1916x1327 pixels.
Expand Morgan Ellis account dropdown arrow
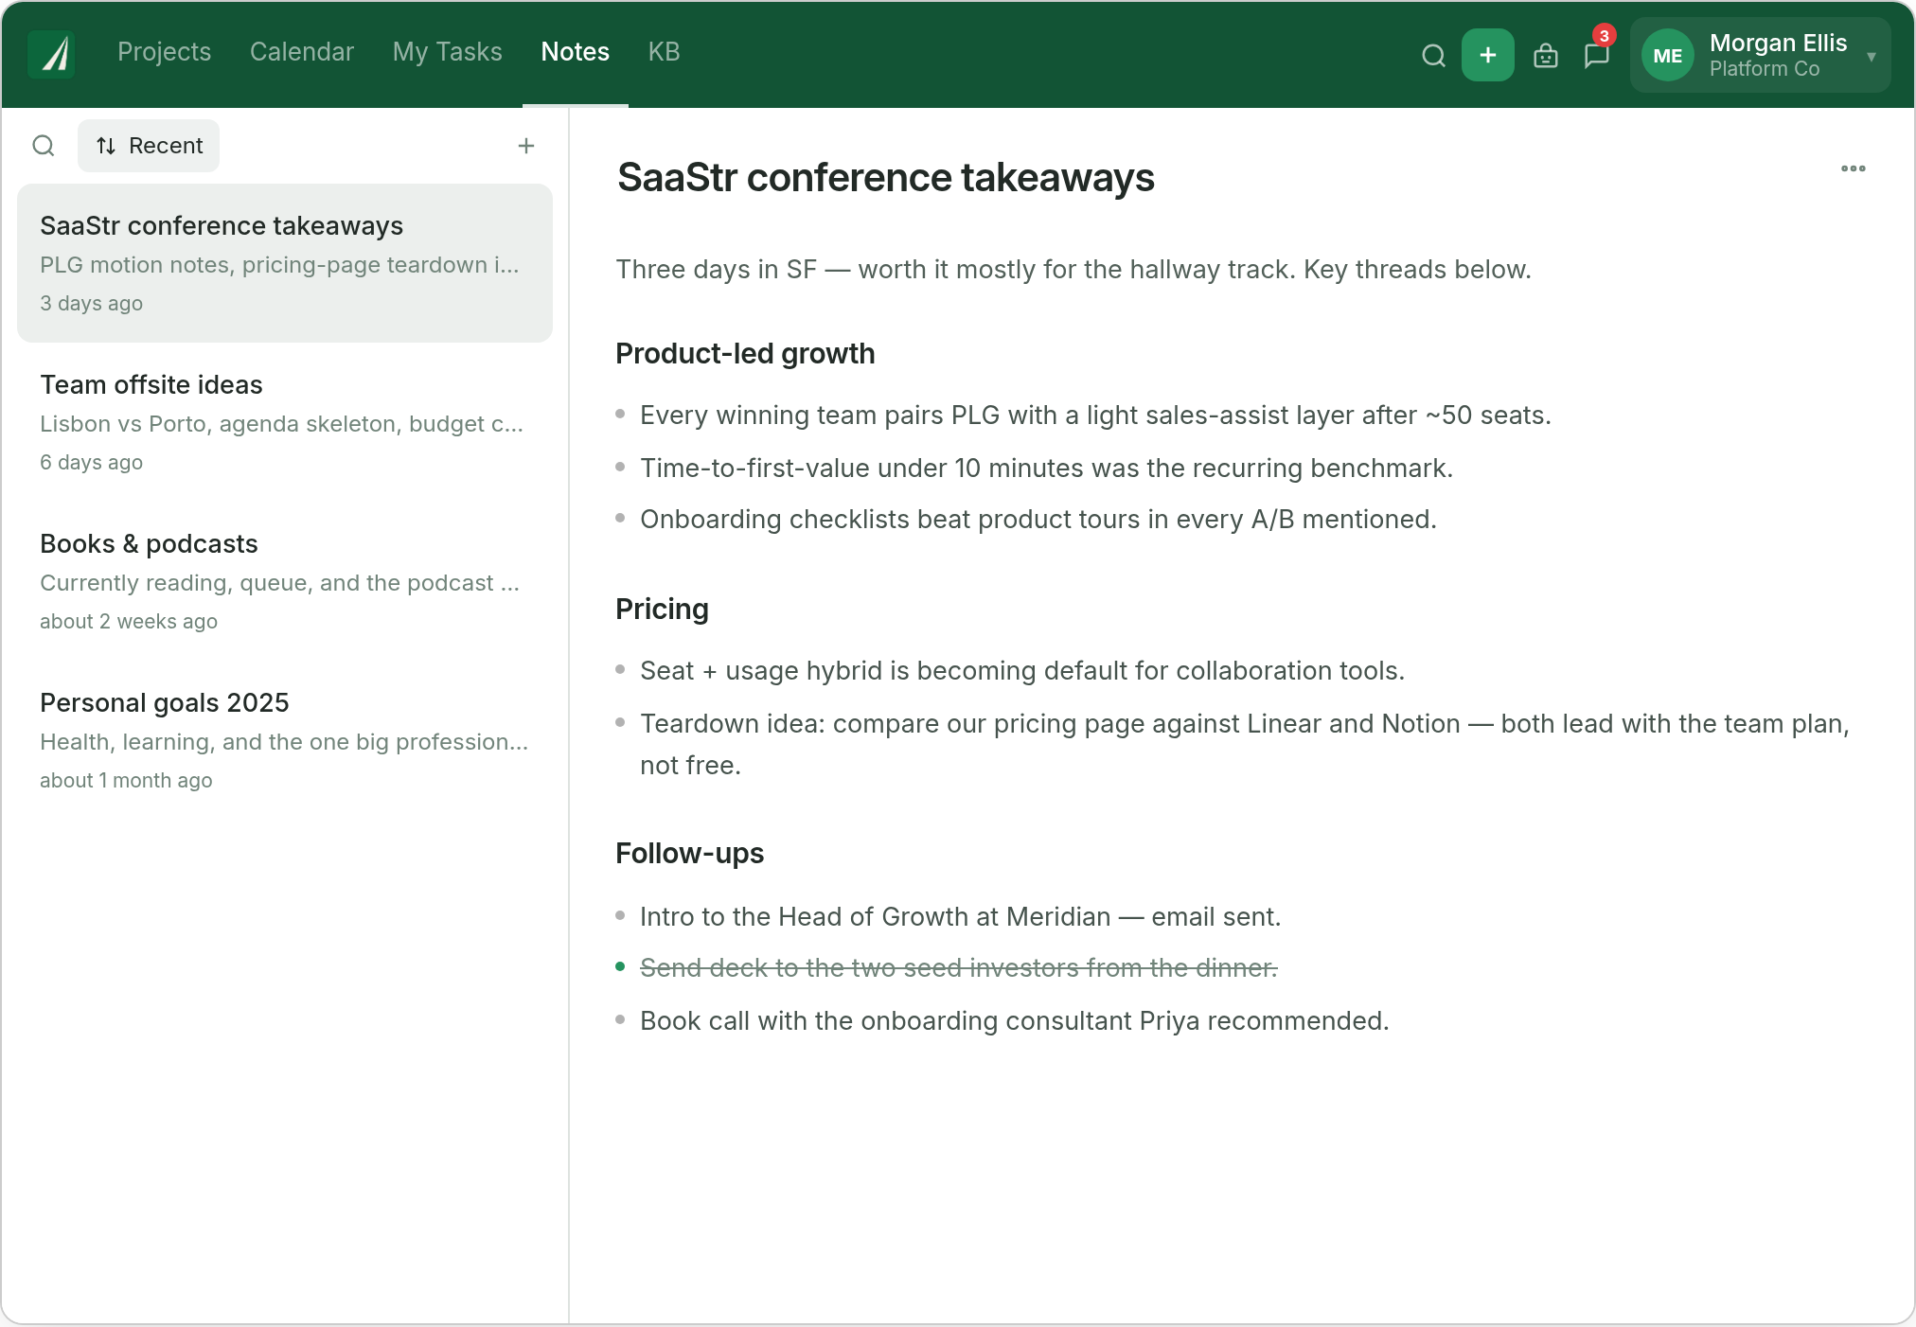point(1871,57)
